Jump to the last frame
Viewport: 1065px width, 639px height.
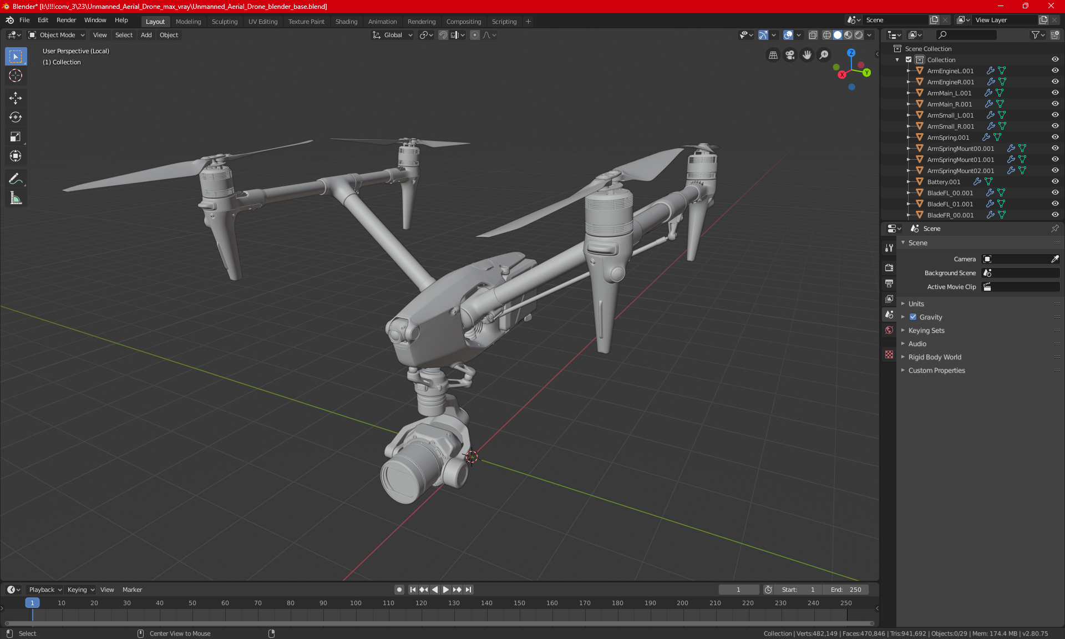point(468,590)
